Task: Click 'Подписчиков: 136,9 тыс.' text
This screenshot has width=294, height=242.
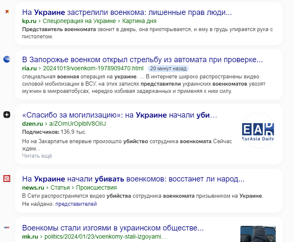Action: coord(54,132)
